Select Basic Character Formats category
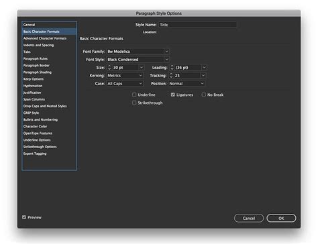This screenshot has height=244, width=318. pyautogui.click(x=49, y=32)
